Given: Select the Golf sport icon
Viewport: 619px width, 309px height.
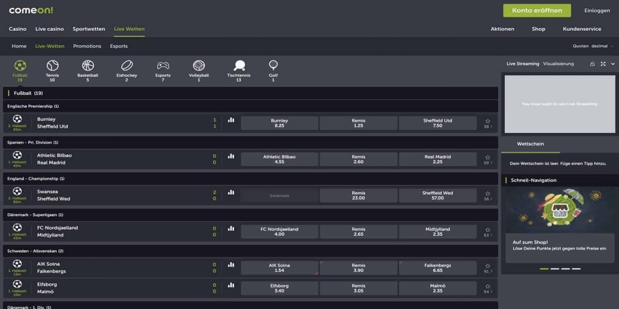Looking at the screenshot, I should (x=273, y=65).
